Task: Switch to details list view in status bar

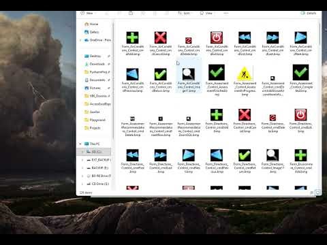Action: (x=312, y=193)
